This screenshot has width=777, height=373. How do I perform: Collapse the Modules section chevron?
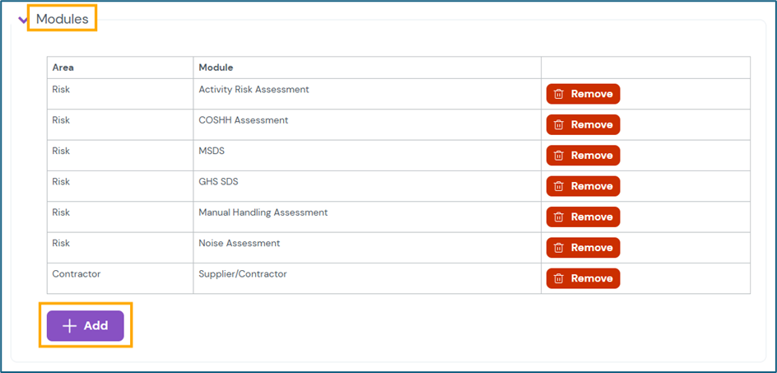coord(23,20)
